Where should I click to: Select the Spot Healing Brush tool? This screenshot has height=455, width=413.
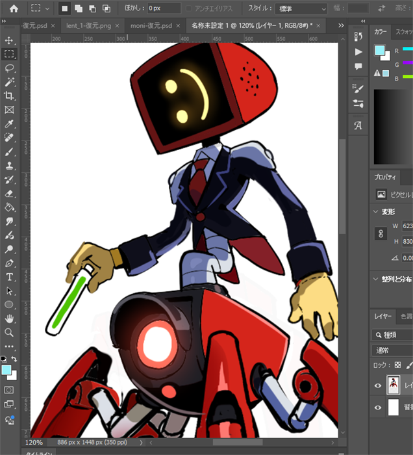click(9, 138)
